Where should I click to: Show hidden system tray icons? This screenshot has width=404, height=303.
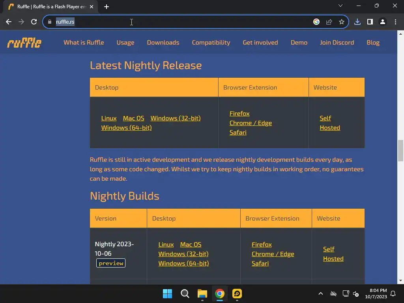[x=321, y=294]
